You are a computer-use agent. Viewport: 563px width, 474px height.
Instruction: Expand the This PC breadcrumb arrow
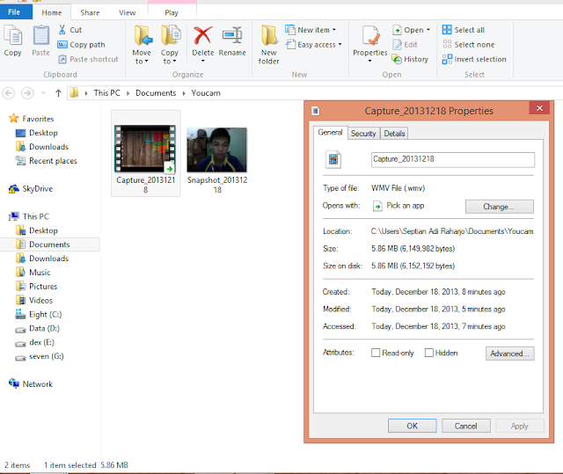tap(128, 93)
